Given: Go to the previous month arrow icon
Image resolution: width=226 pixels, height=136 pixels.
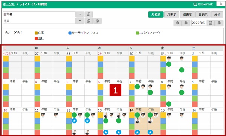Looking at the screenshot, I should pyautogui.click(x=186, y=23).
